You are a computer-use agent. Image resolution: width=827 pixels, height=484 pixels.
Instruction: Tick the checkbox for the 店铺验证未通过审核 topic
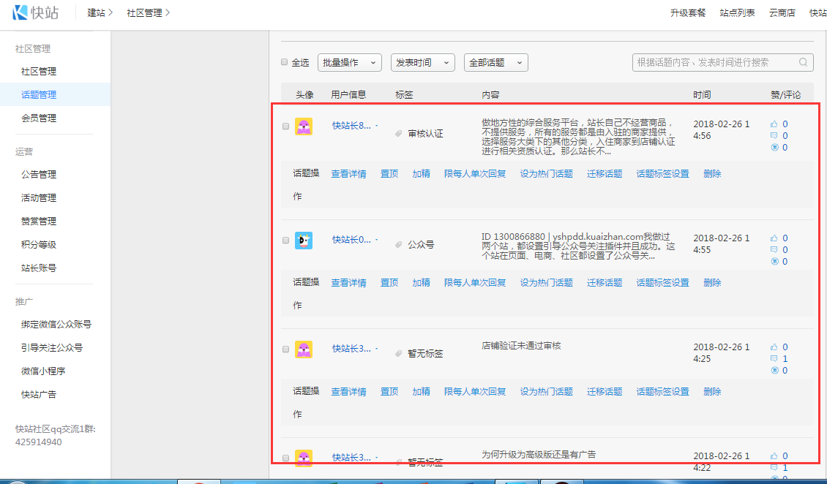tap(285, 349)
